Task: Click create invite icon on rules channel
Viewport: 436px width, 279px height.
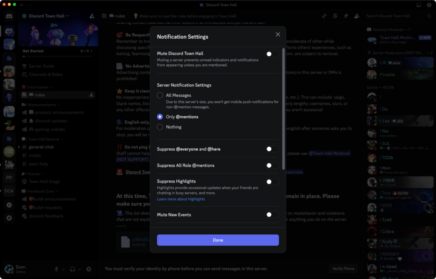Action: point(92,95)
